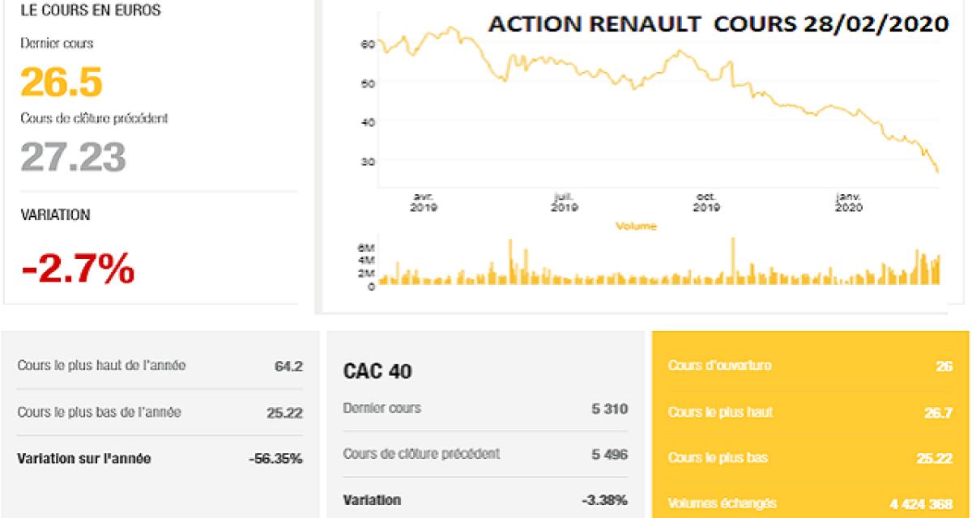
Task: Select the 'Cours le plus bas de l'année' row
Action: [160, 413]
